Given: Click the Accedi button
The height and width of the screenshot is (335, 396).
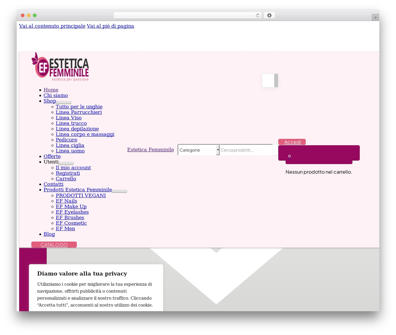Looking at the screenshot, I should click(x=292, y=142).
